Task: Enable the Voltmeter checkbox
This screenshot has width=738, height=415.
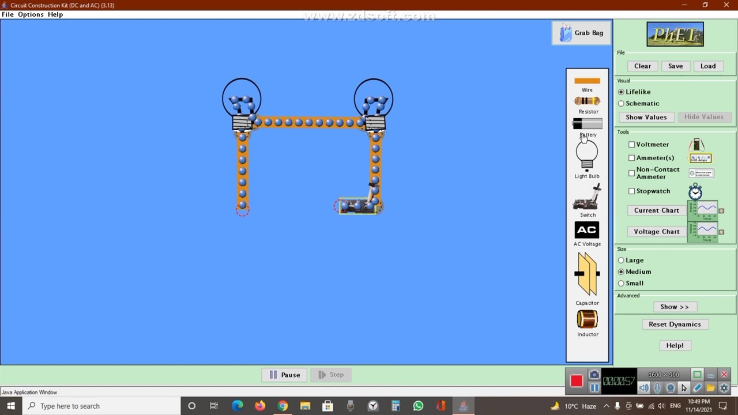Action: 632,145
